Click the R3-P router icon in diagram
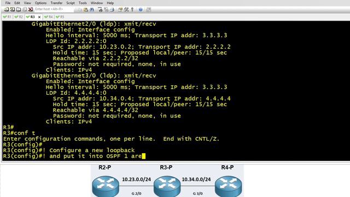 click(x=167, y=186)
